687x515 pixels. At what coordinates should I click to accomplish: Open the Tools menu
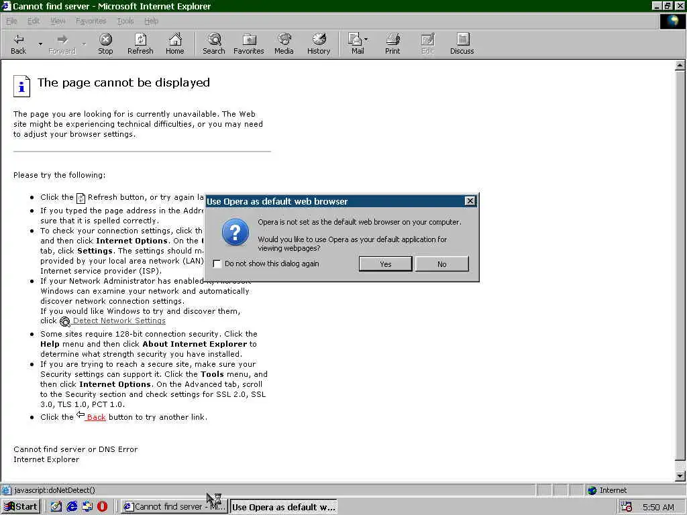125,21
